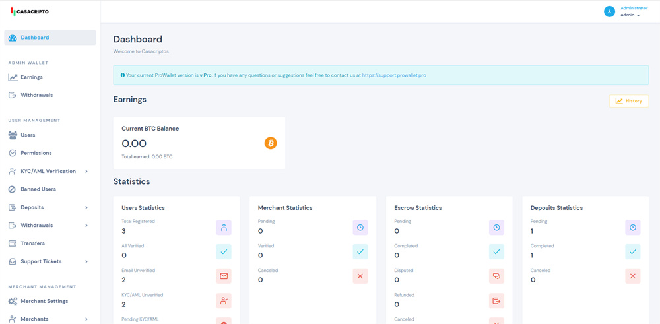
Task: Open Earnings in the sidebar
Action: click(x=31, y=77)
